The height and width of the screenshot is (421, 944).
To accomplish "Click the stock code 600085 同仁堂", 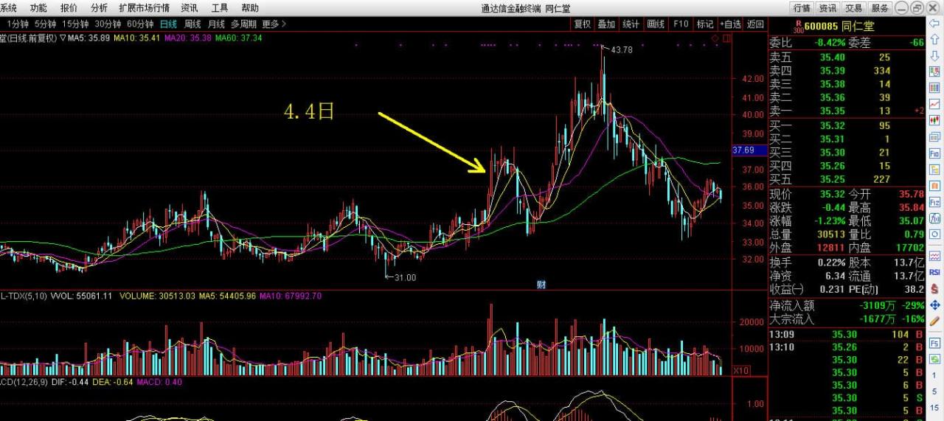I will tap(838, 27).
